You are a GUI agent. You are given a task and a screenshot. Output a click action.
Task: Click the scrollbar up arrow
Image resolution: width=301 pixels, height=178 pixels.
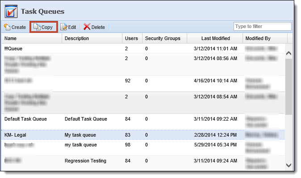tap(288, 53)
